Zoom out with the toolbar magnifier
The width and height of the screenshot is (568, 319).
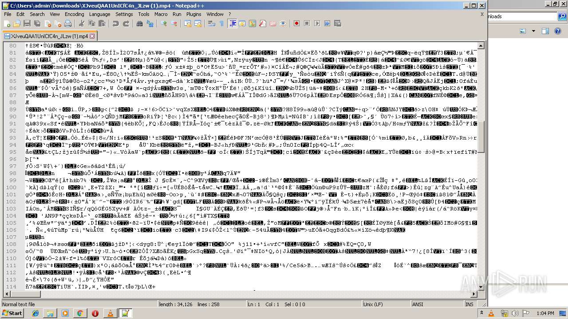pos(174,23)
